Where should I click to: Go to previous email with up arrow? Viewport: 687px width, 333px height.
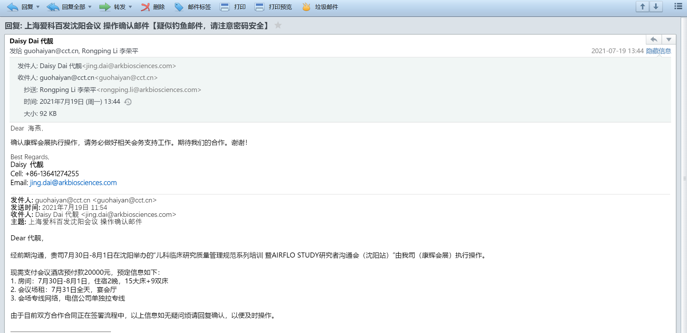click(642, 7)
